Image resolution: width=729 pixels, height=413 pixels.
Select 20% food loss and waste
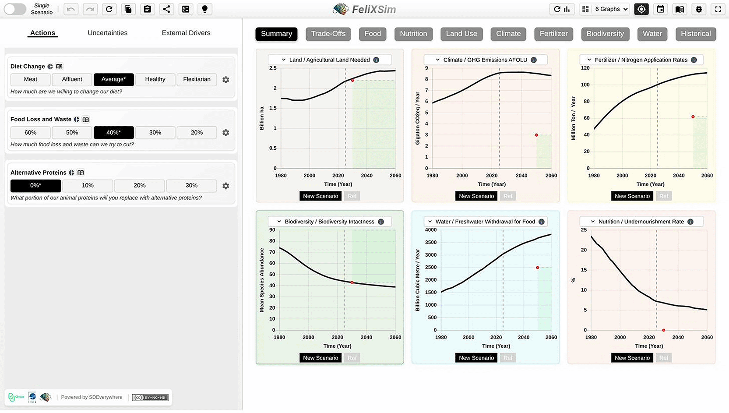197,133
